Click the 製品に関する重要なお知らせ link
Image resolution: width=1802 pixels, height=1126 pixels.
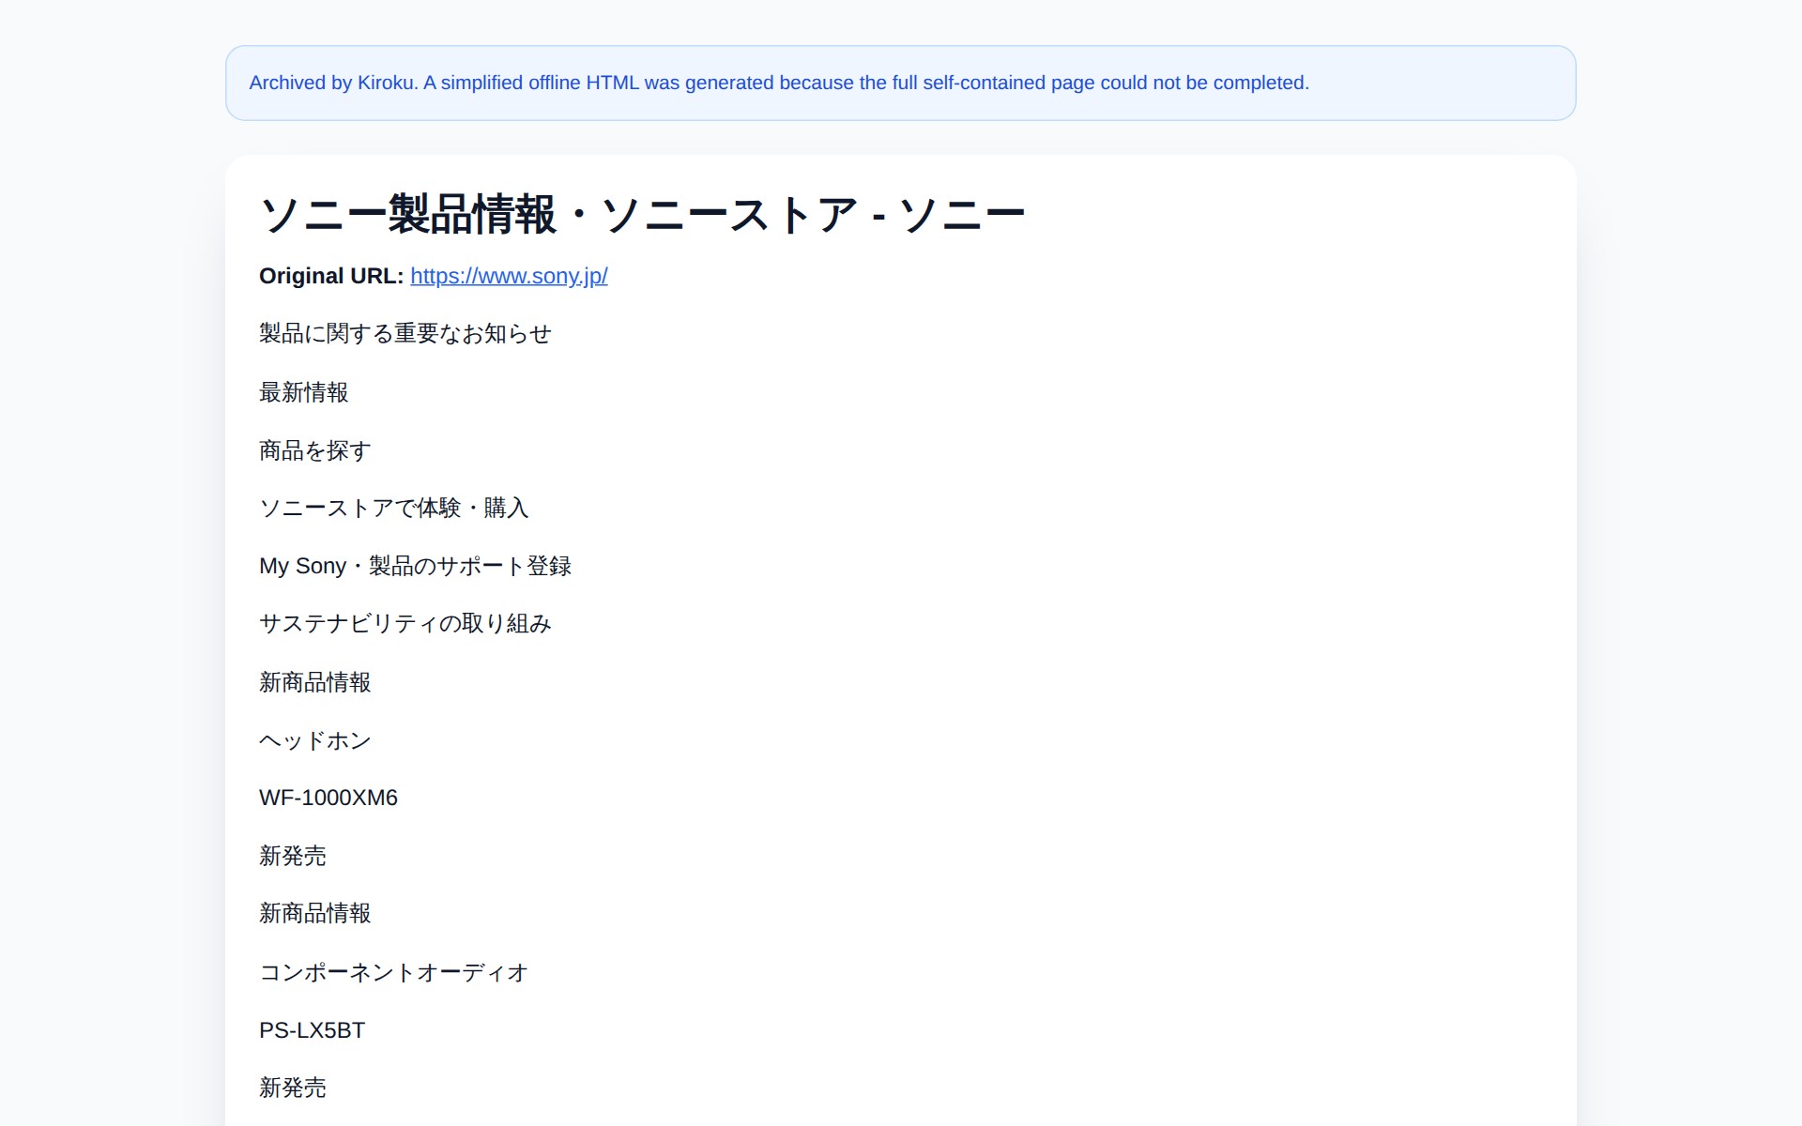click(x=405, y=333)
